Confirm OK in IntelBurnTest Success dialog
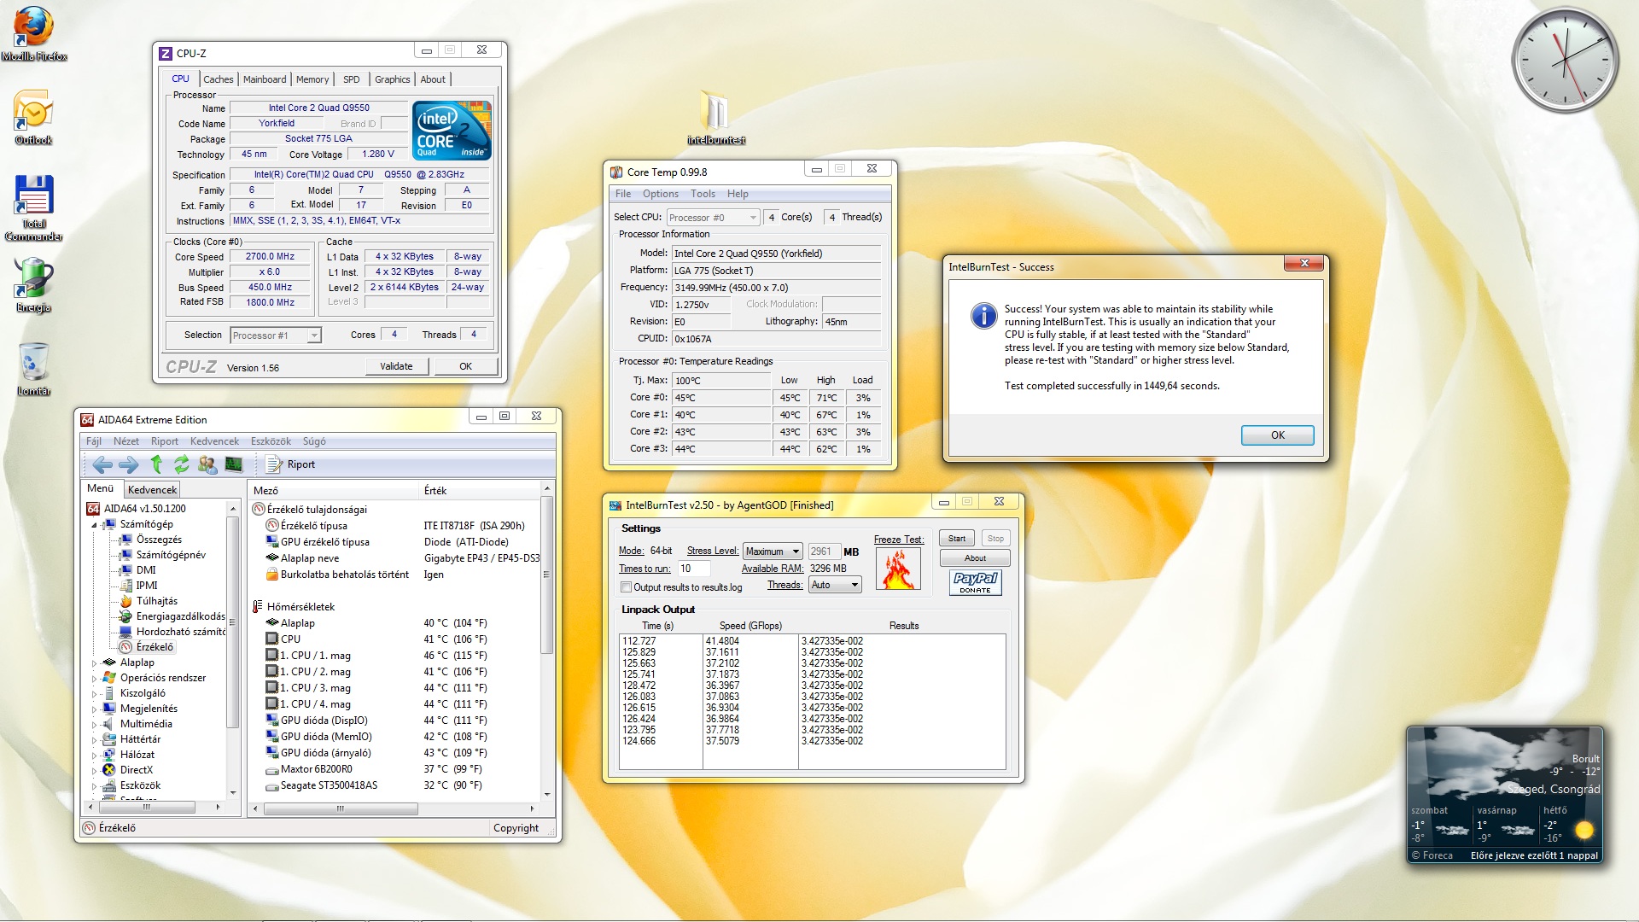The width and height of the screenshot is (1639, 922). (x=1278, y=435)
